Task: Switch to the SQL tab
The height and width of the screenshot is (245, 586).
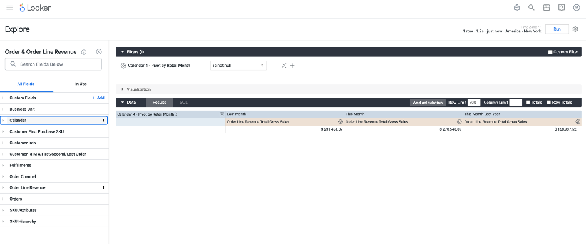Action: tap(183, 102)
